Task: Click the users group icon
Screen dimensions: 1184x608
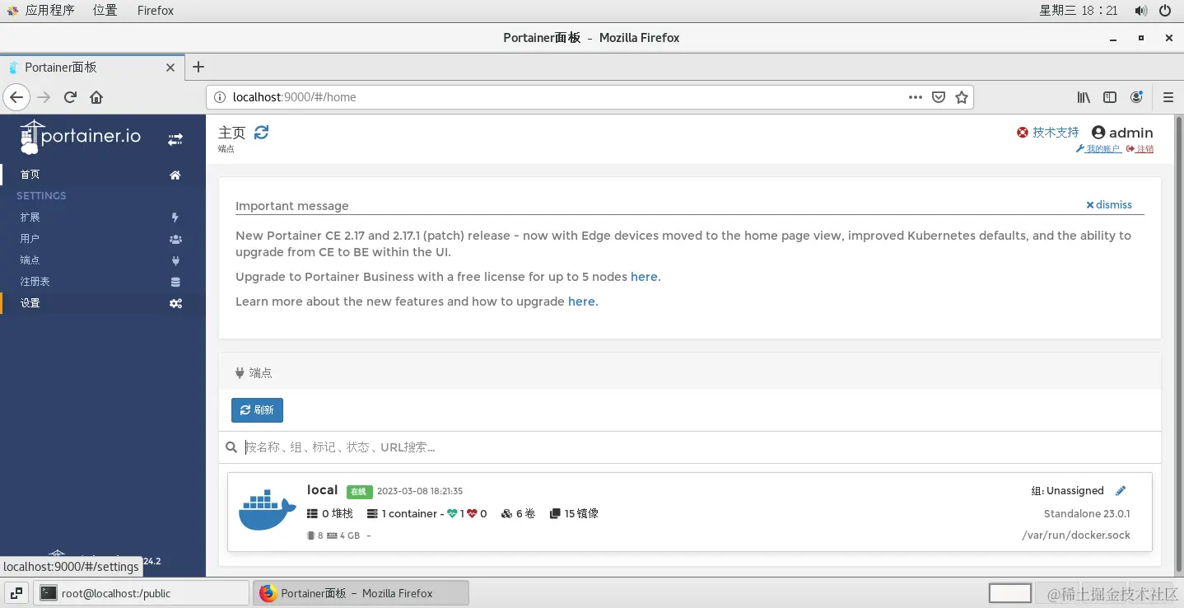Action: pyautogui.click(x=175, y=239)
